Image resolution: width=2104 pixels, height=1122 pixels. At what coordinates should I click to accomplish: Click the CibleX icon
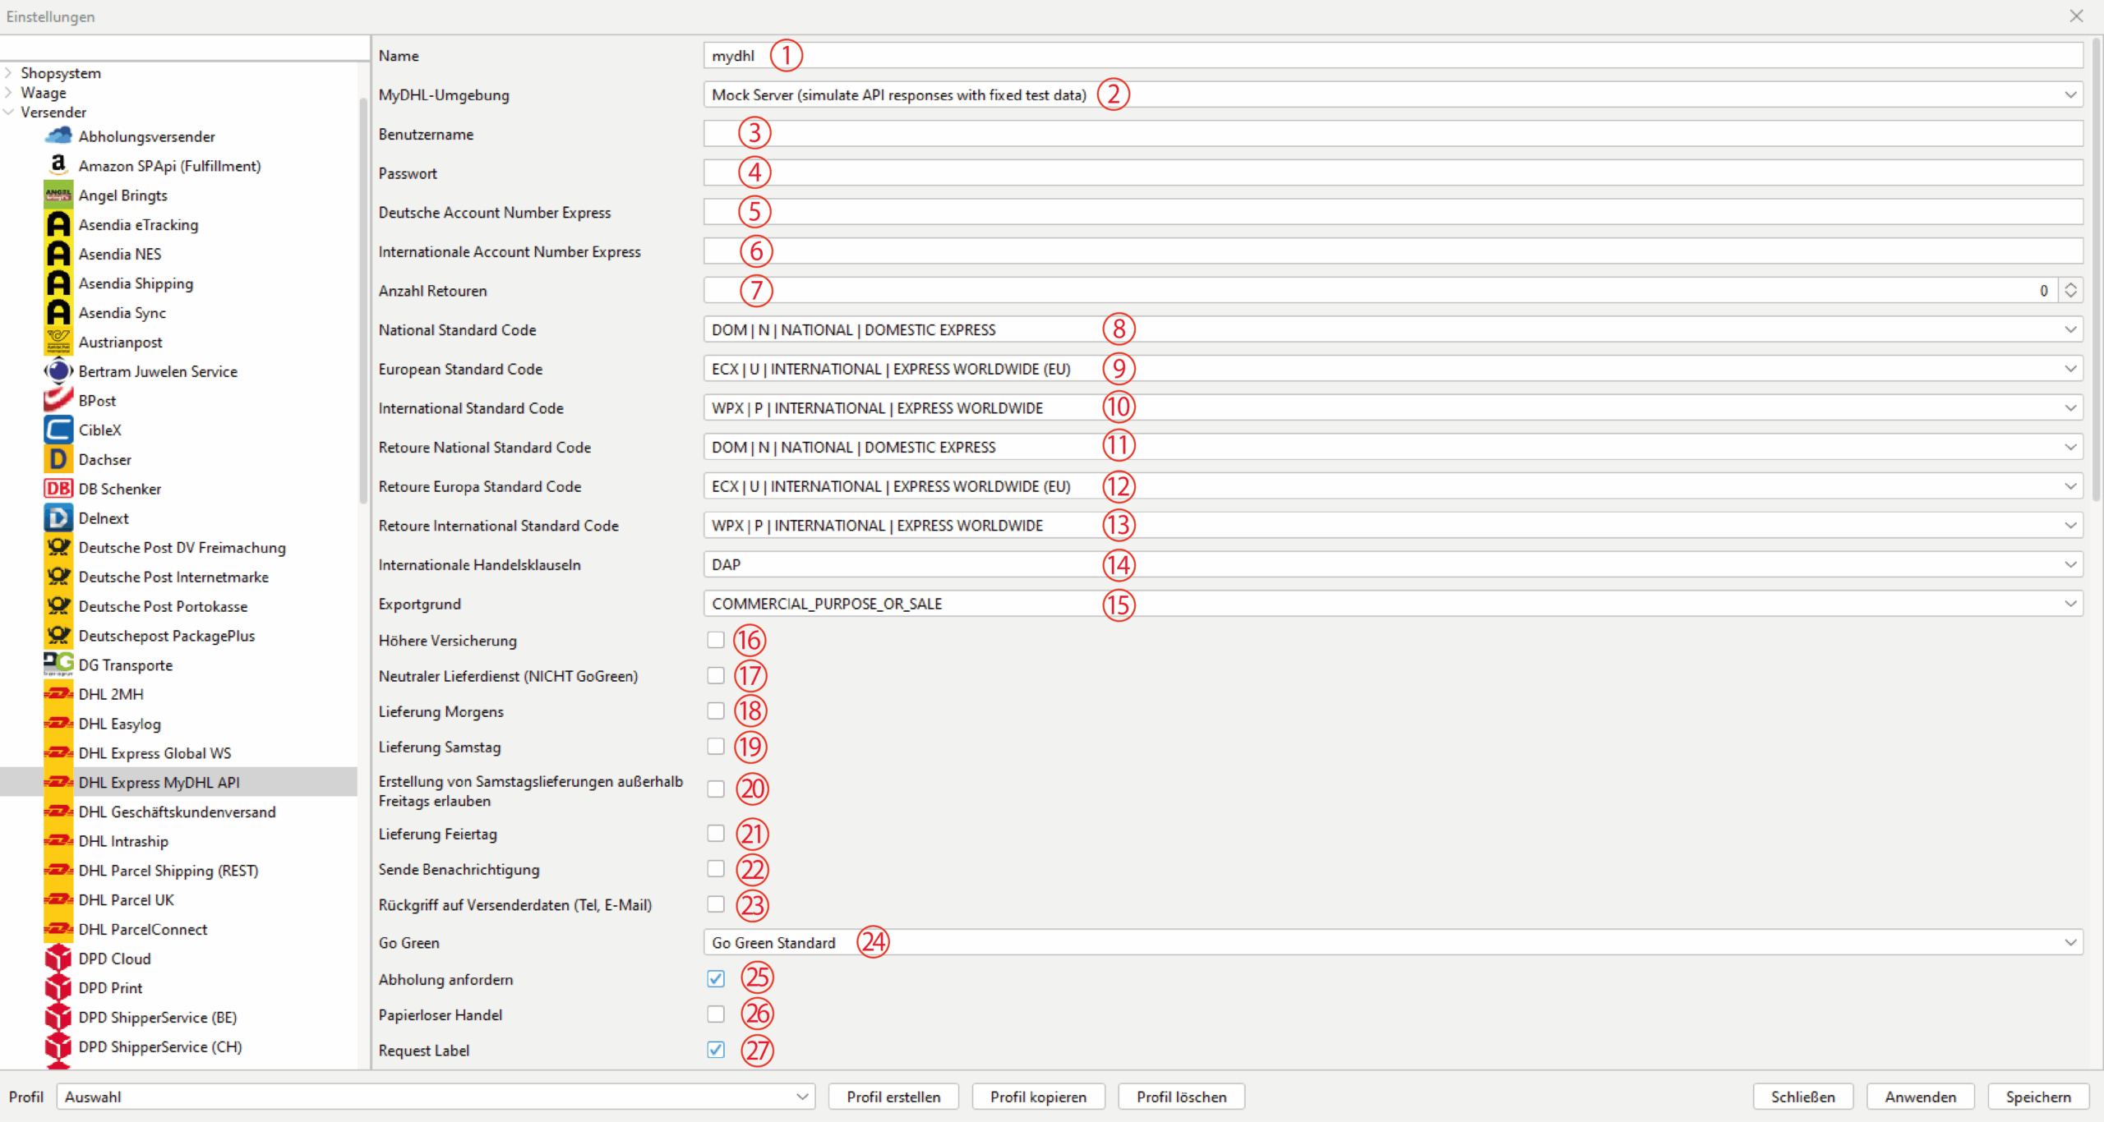58,430
